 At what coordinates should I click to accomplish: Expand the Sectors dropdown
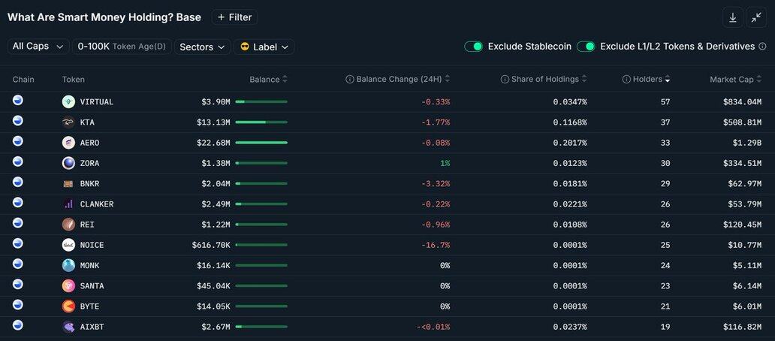(x=202, y=47)
